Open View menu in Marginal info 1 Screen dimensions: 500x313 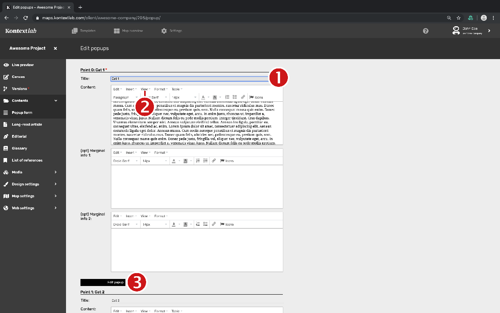(145, 153)
